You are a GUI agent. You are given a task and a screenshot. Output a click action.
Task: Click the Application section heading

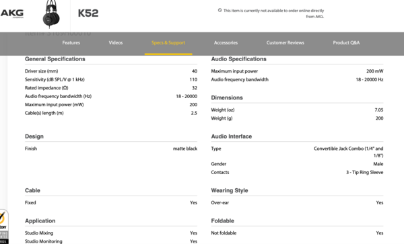tap(40, 221)
